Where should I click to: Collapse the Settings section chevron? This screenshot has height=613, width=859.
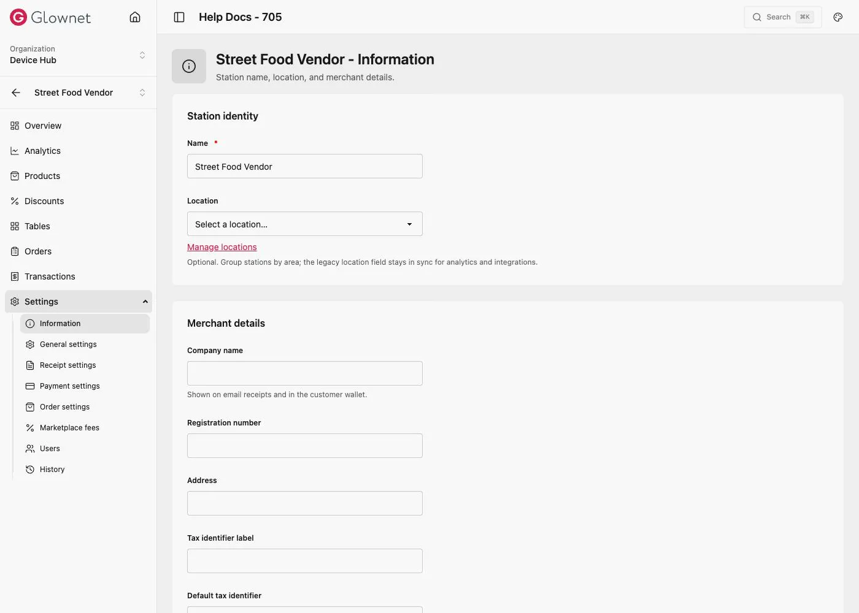tap(145, 302)
